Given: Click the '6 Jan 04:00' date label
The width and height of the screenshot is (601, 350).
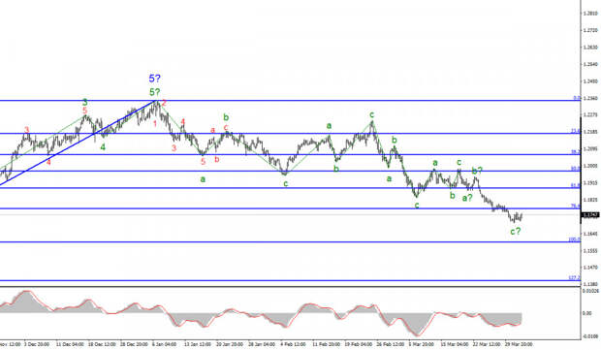Looking at the screenshot, I should point(165,344).
